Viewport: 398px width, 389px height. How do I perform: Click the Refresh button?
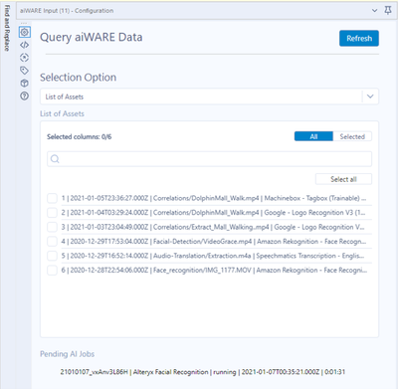click(359, 38)
